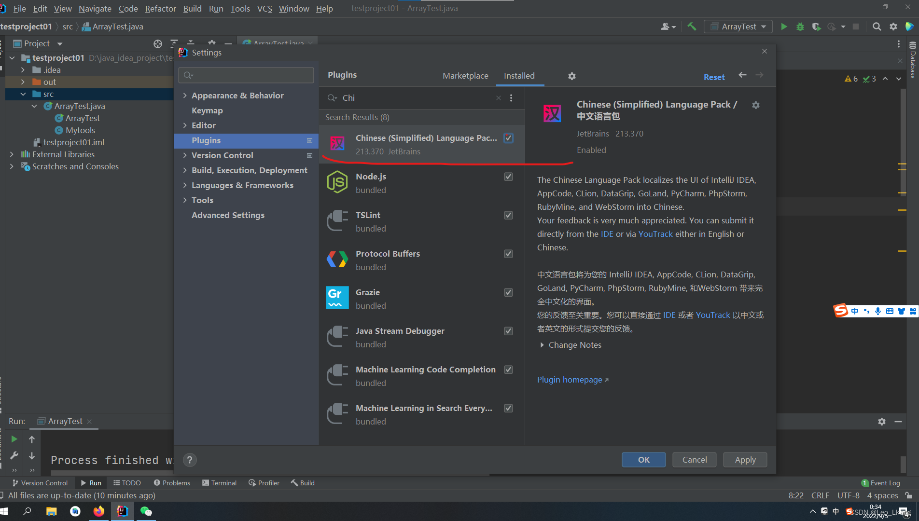Uncheck the Java Stream Debugger plugin

(508, 331)
